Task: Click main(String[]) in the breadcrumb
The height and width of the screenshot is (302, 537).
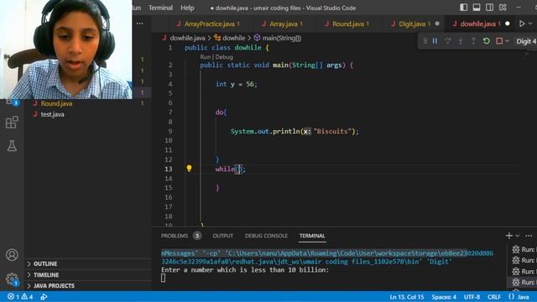Action: (282, 38)
